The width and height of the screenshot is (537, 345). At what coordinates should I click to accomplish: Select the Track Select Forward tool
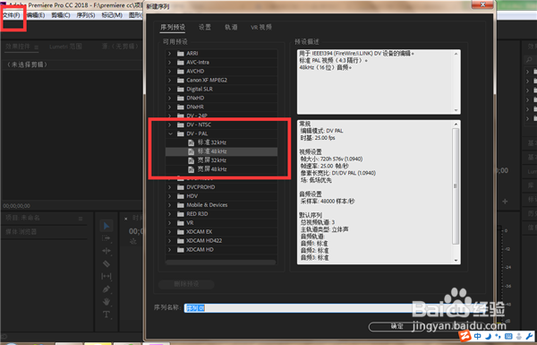click(x=107, y=238)
